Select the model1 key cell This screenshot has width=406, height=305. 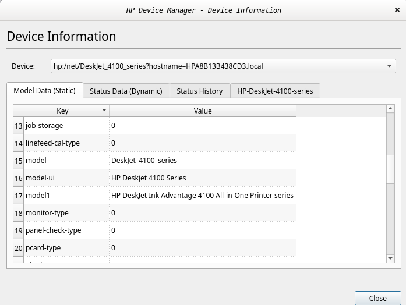click(x=66, y=195)
